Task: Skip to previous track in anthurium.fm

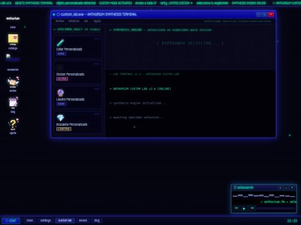Action: pos(236,208)
